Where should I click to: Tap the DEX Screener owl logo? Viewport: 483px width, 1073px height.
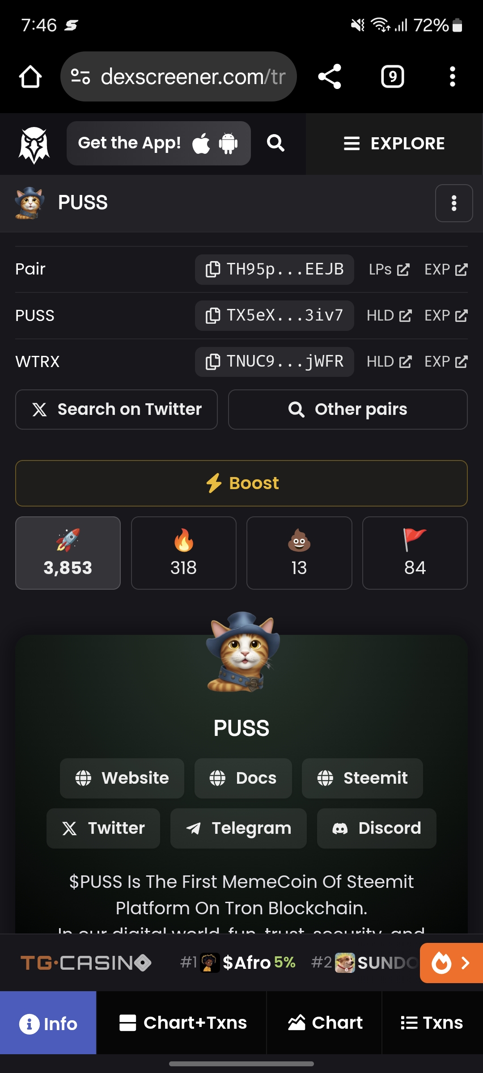[34, 144]
